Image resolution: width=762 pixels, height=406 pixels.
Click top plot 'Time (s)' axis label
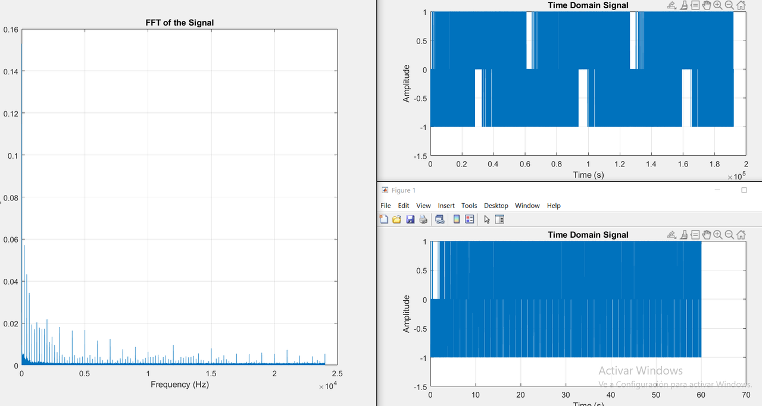click(x=588, y=175)
